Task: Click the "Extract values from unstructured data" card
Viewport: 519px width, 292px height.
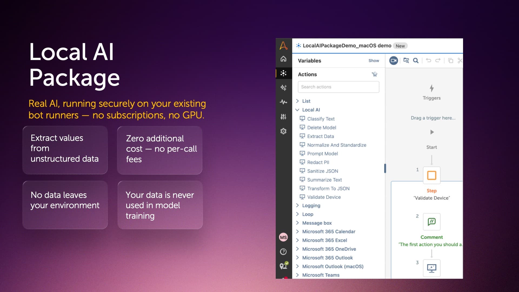Action: [x=65, y=150]
